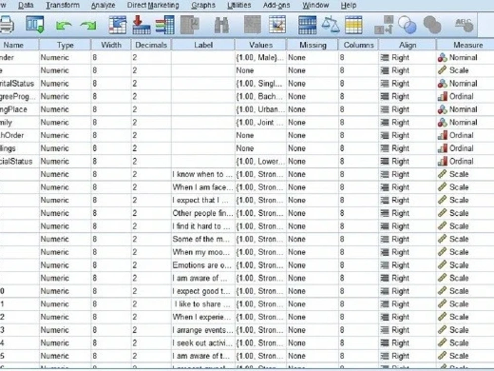Click the horizontal scrollbar at the bottom
494x371 pixels.
247,369
